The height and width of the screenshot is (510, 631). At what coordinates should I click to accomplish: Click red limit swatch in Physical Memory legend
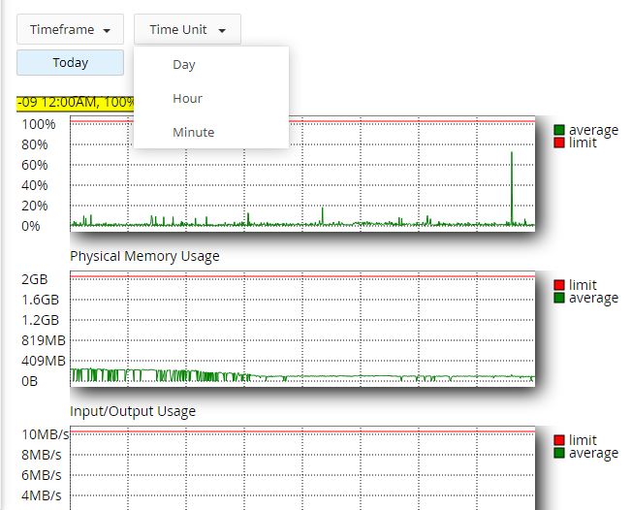[559, 285]
